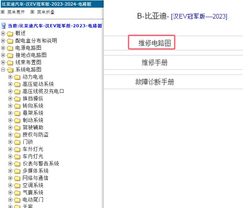Image resolution: width=243 pixels, height=208 pixels.
Task: Select the 授权与防盗 tree label
Action: 35,135
